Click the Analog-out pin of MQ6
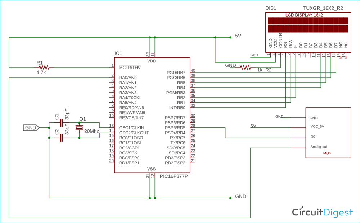360x223 pixels. [x=319, y=147]
